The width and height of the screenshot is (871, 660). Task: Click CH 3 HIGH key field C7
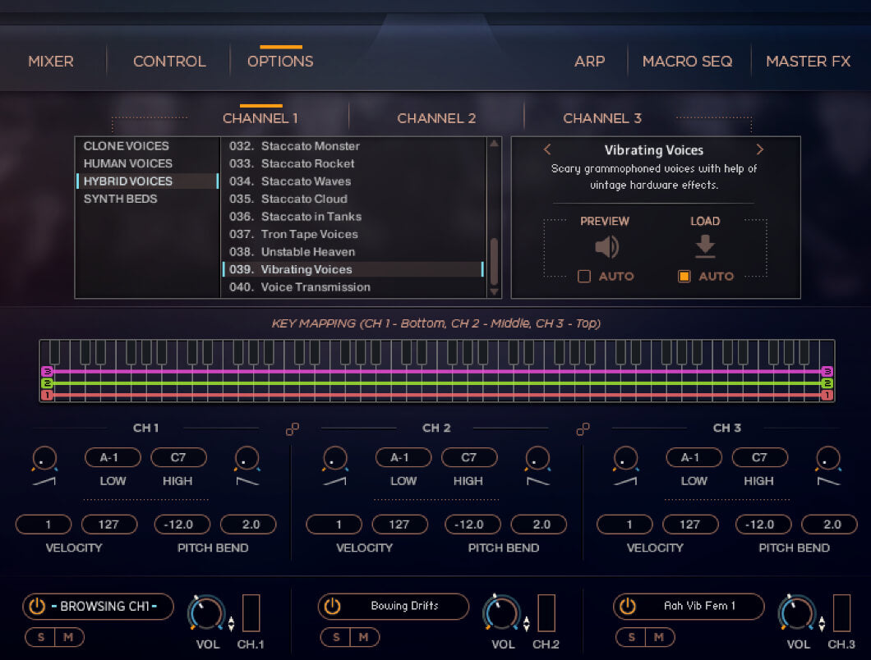760,457
